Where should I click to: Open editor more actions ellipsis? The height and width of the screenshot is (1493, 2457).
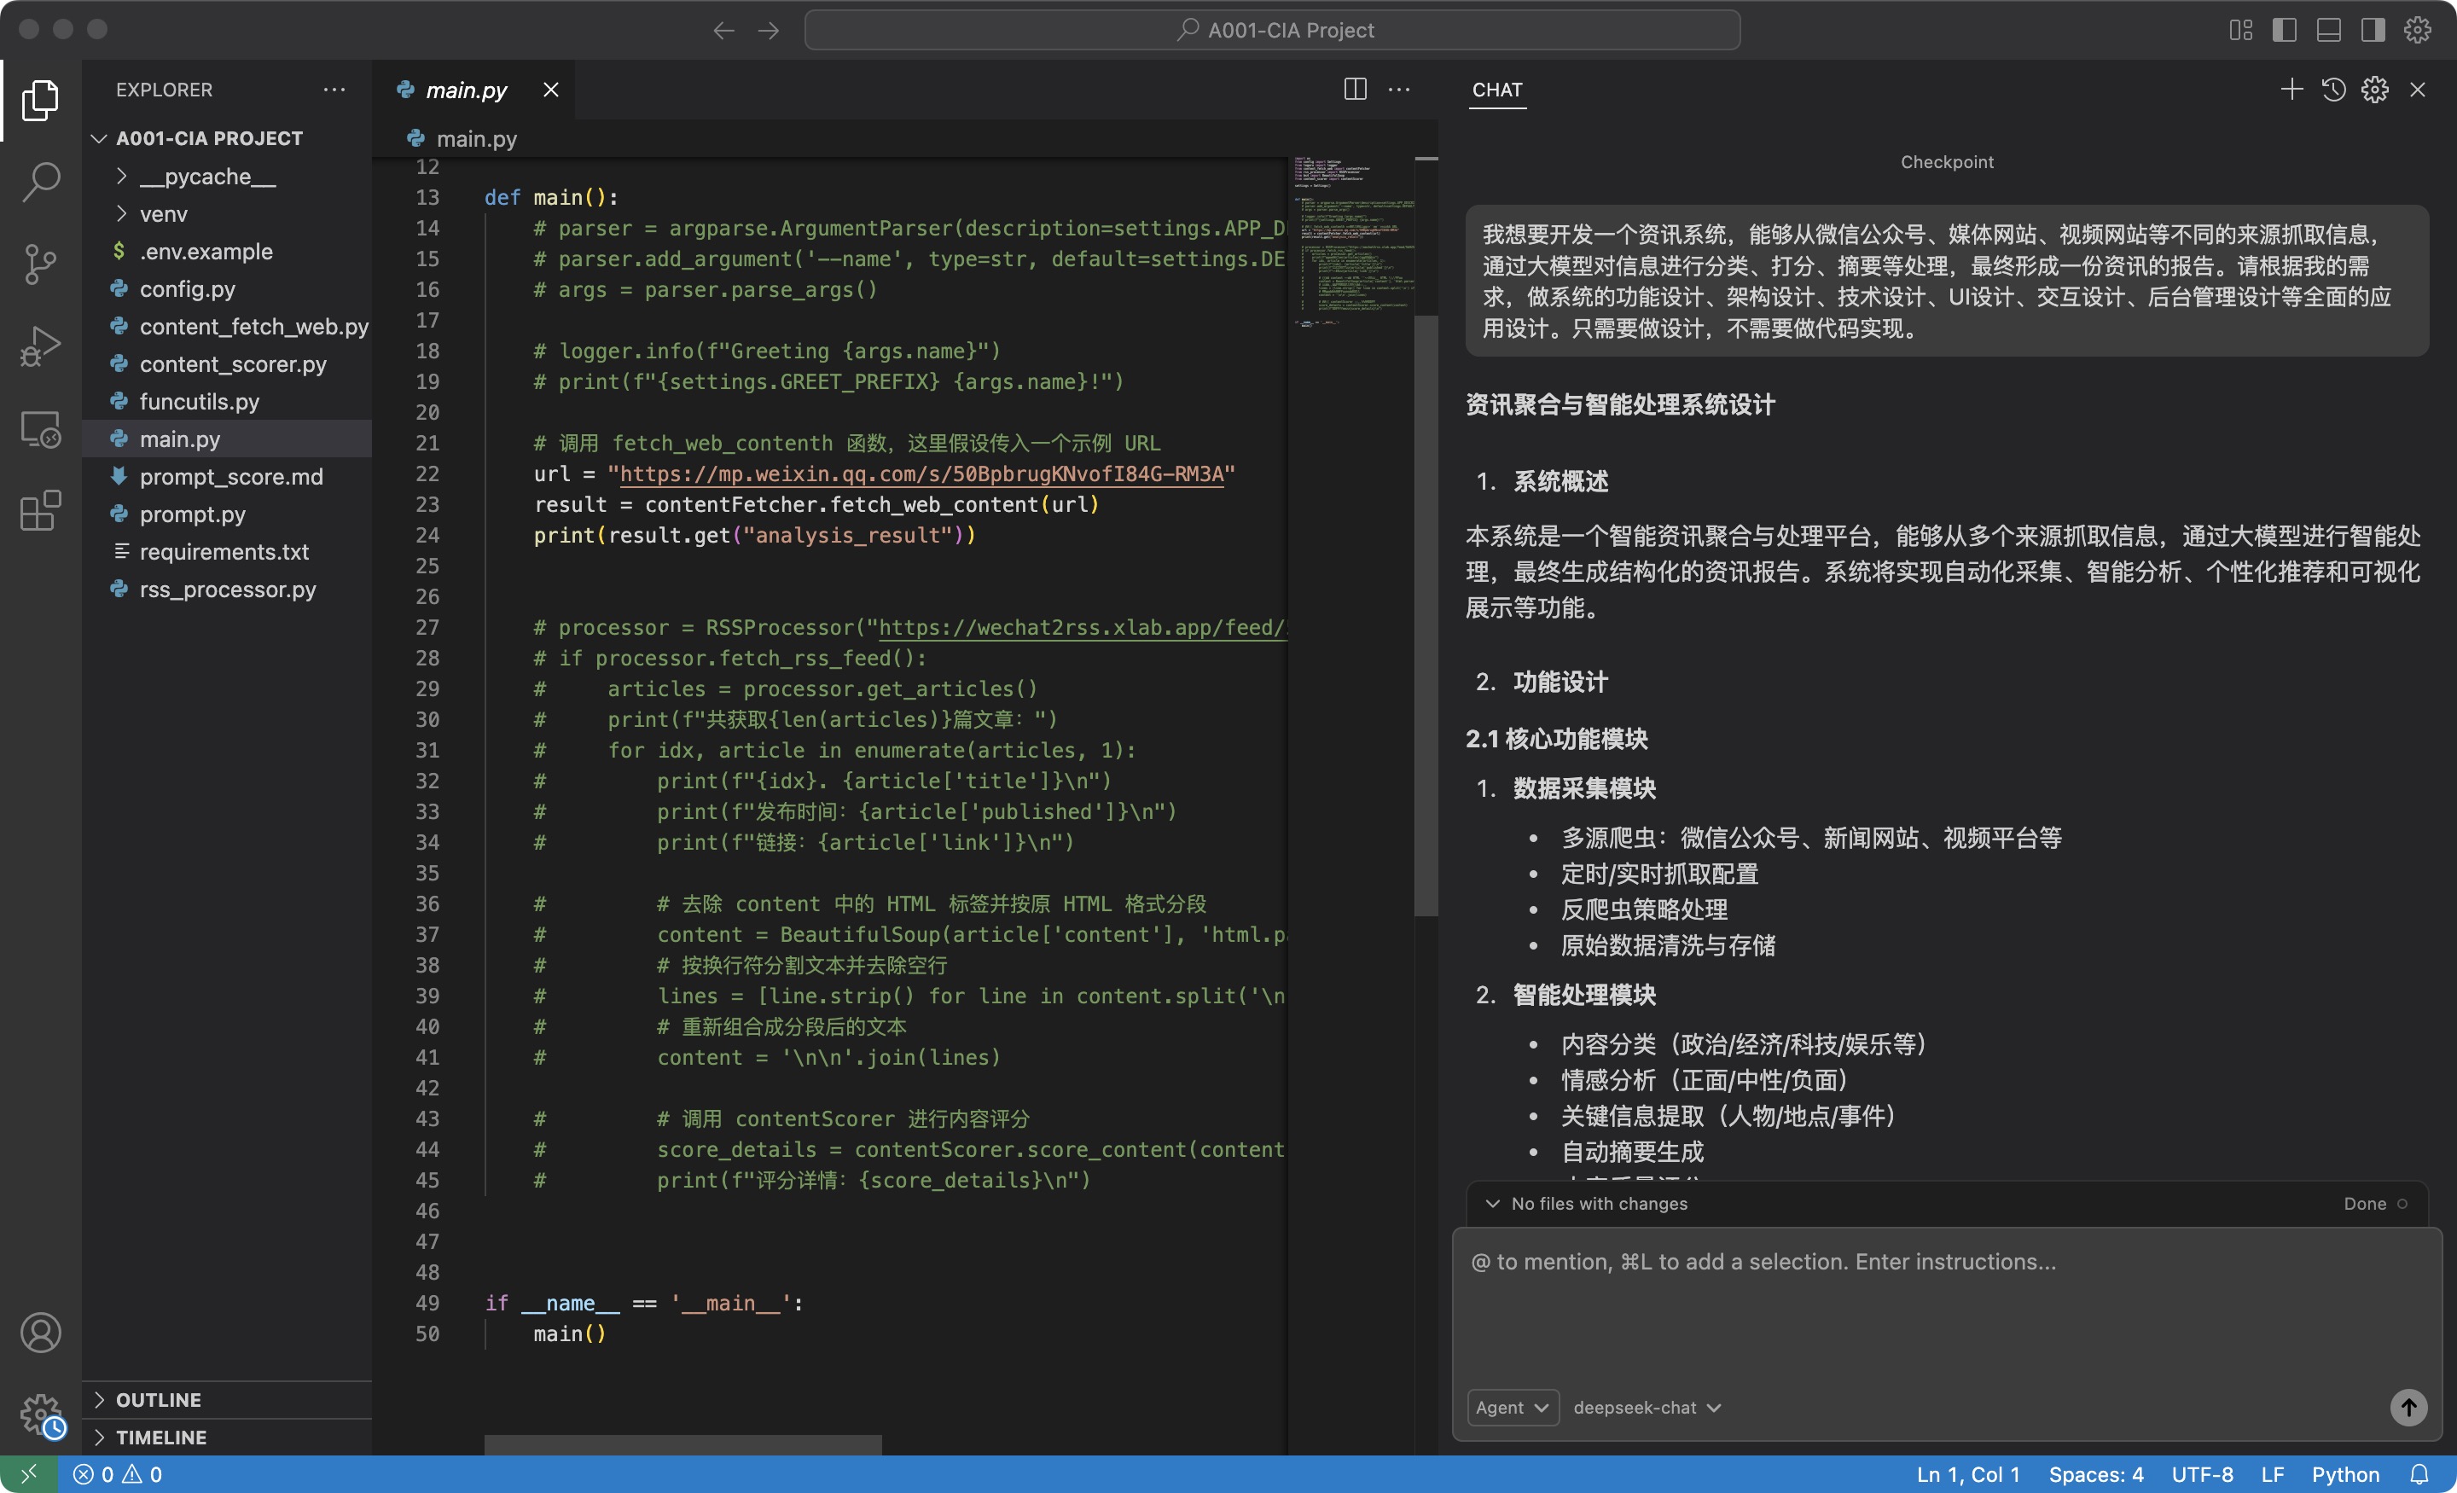pyautogui.click(x=1399, y=90)
